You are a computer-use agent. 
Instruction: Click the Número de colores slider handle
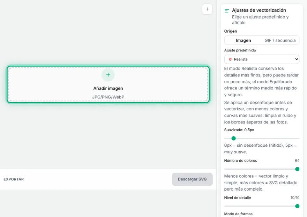[297, 169]
